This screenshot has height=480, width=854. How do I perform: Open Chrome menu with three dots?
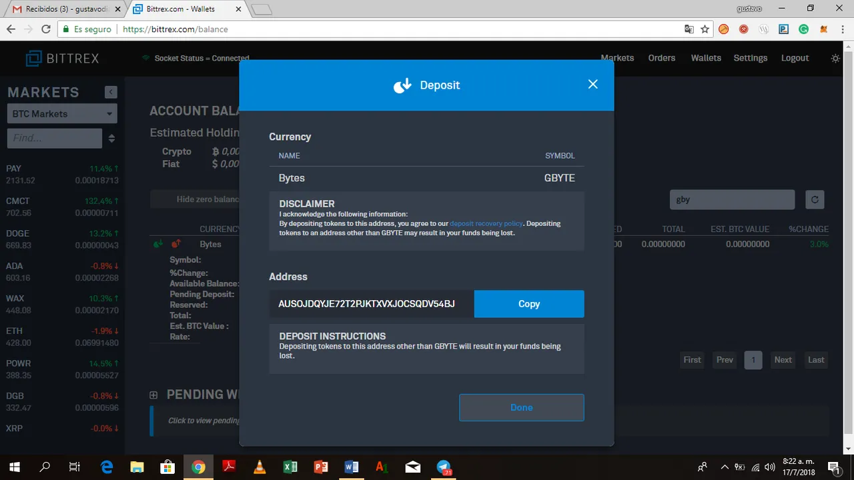point(842,29)
